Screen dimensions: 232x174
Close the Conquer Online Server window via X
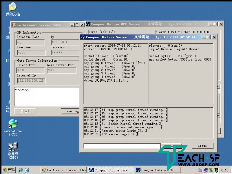click(214, 37)
